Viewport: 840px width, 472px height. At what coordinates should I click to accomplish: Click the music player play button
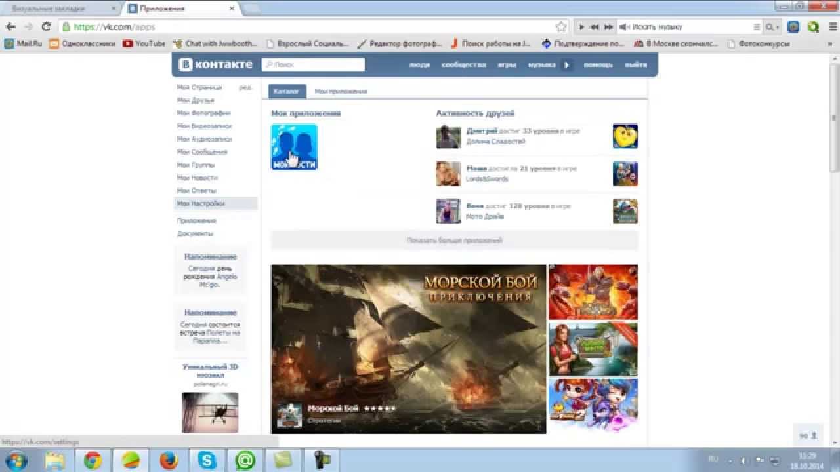(581, 27)
